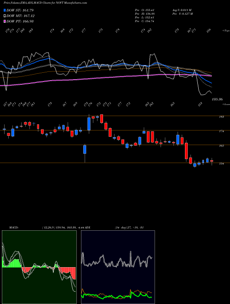Screen dimensions: 230x304
Task: Click the 183 price level label
Action: pos(222,117)
